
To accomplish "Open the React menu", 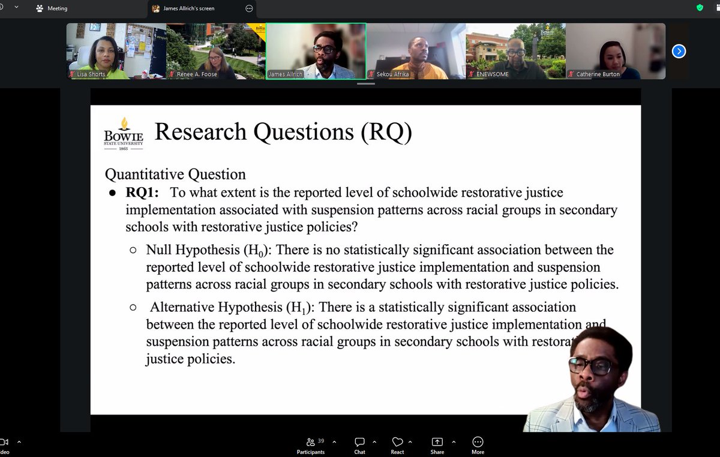I will tap(397, 446).
